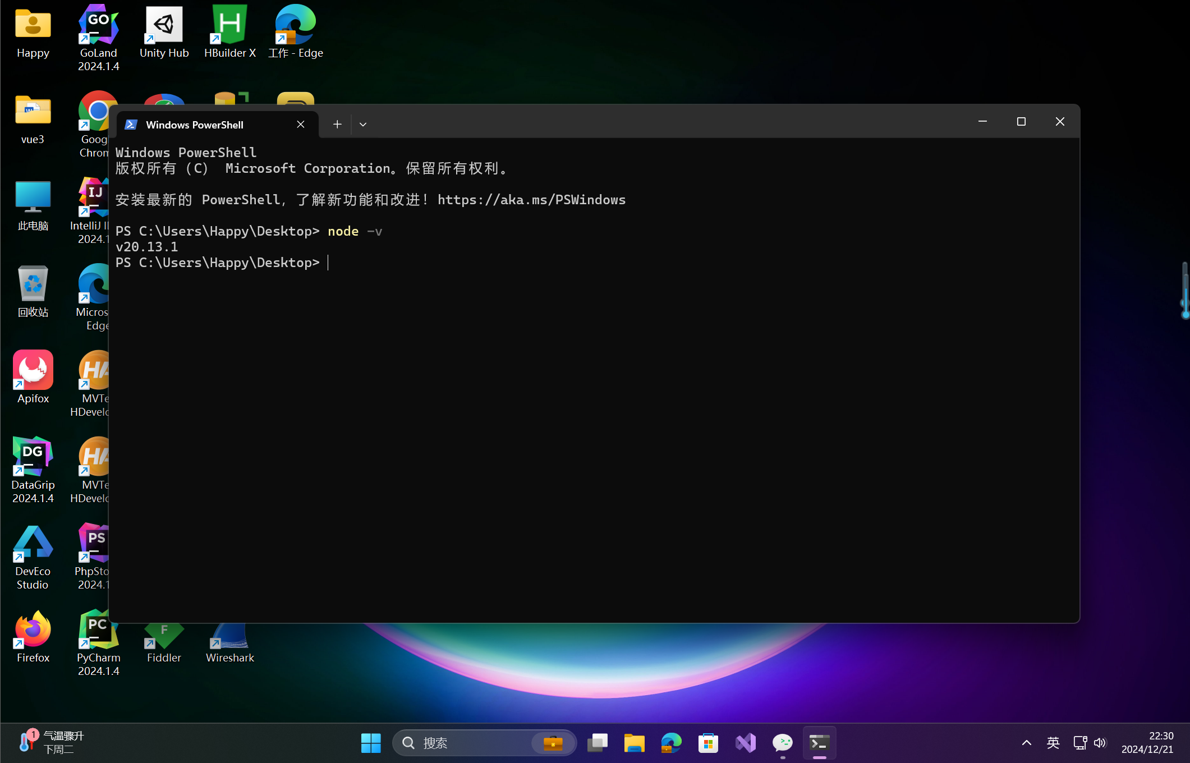Open the GoLand 2024.1.4 desktop shortcut
The width and height of the screenshot is (1190, 763).
click(98, 26)
